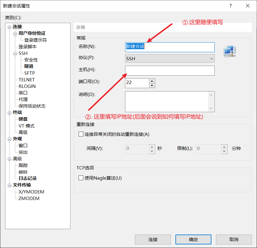Click the 连接 button
The image size is (257, 248).
pos(153,239)
